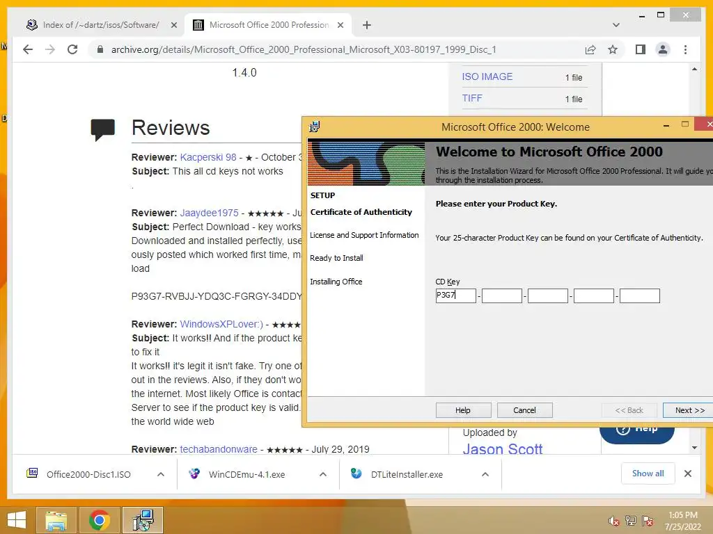Screen dimensions: 713x534
Task: Click the muted volume tray icon
Action: [x=614, y=520]
